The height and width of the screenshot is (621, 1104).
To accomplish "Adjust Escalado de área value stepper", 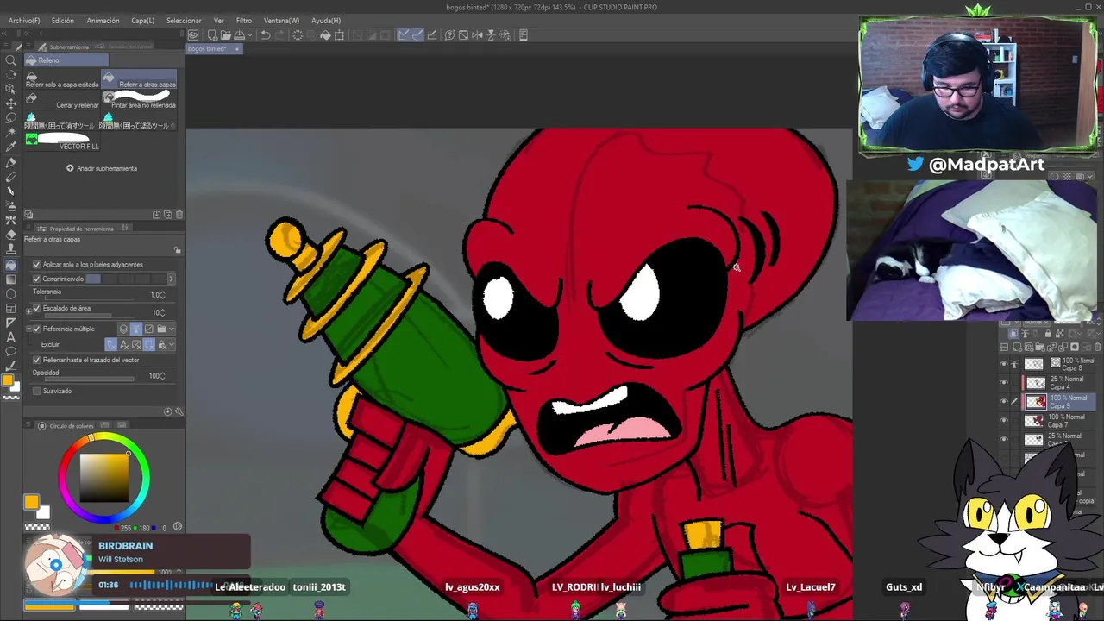I will click(x=163, y=313).
